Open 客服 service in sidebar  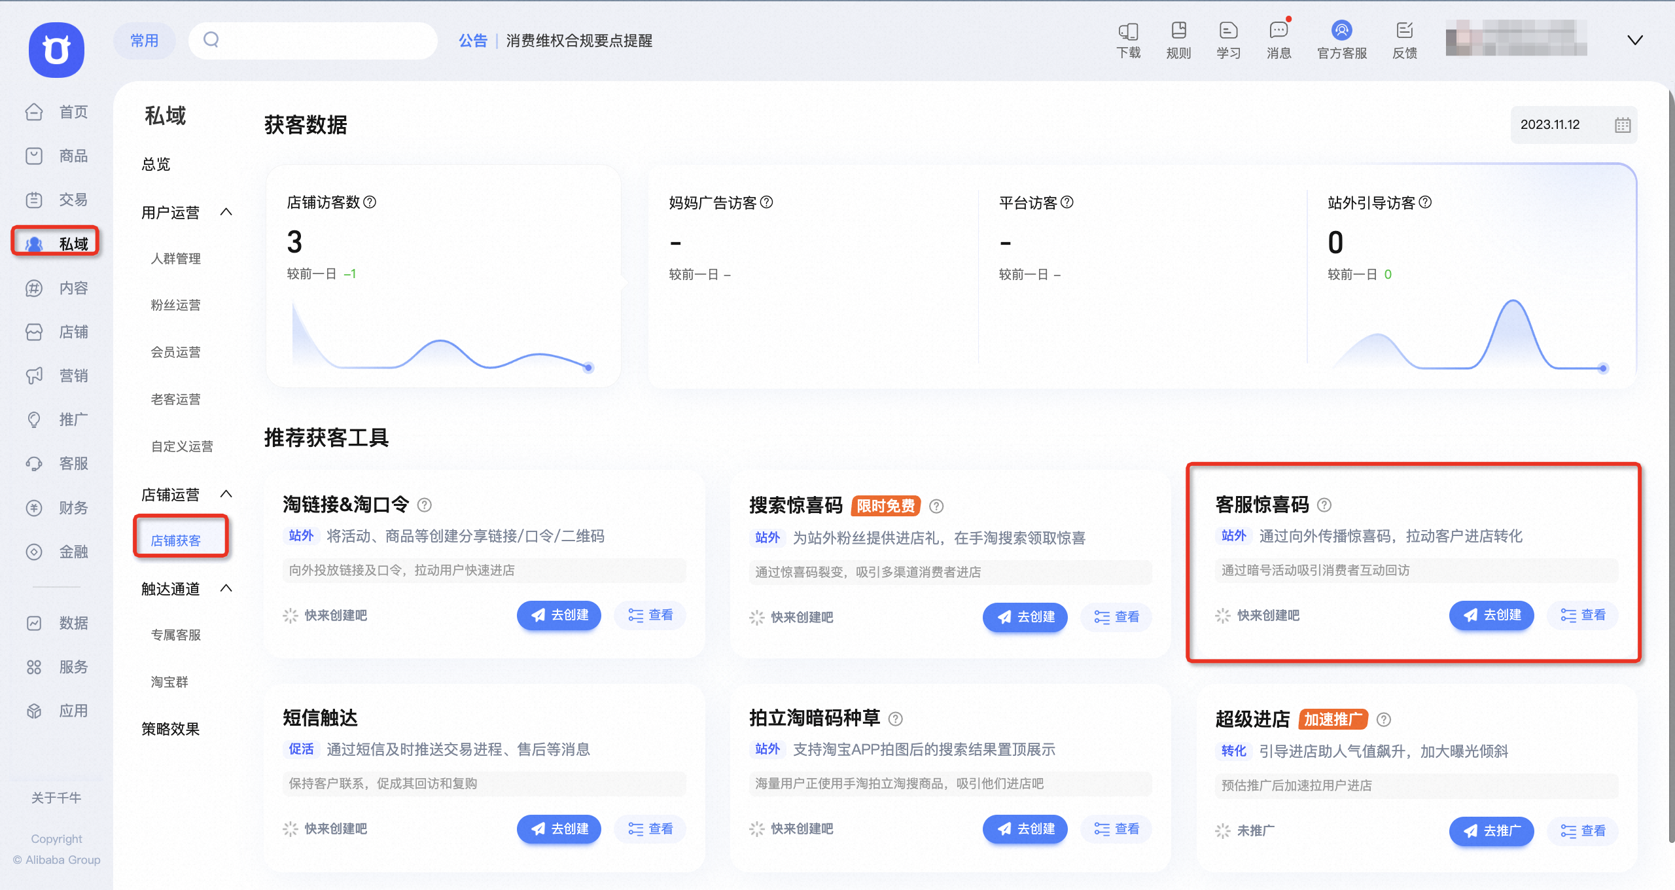[56, 463]
